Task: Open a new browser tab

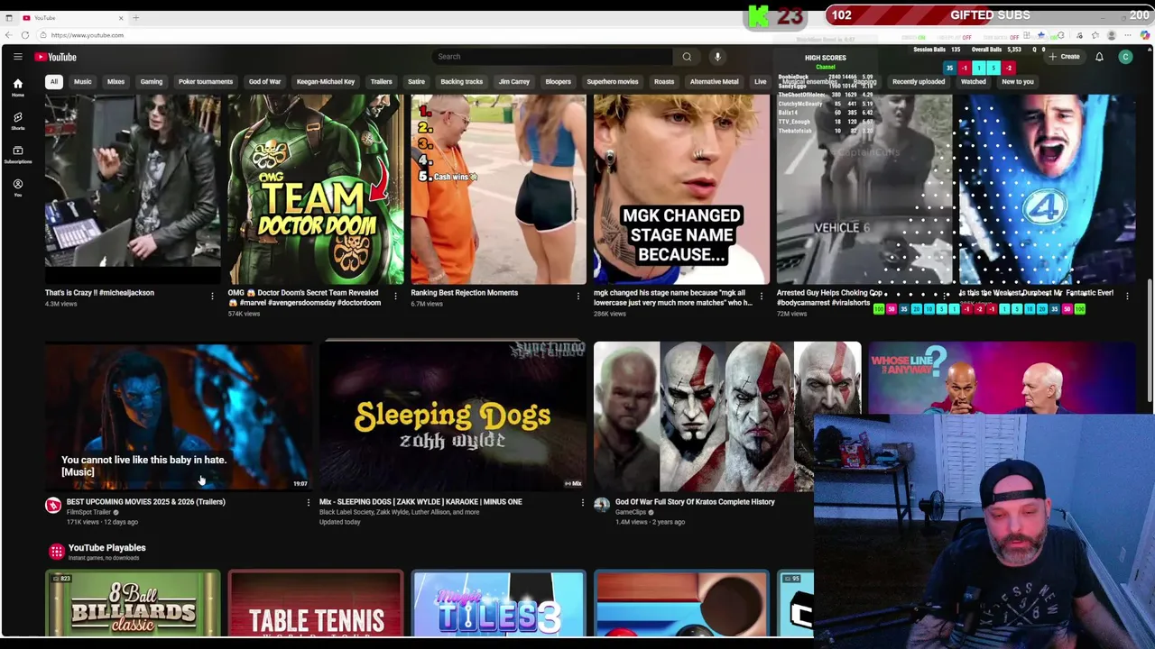Action: [135, 17]
